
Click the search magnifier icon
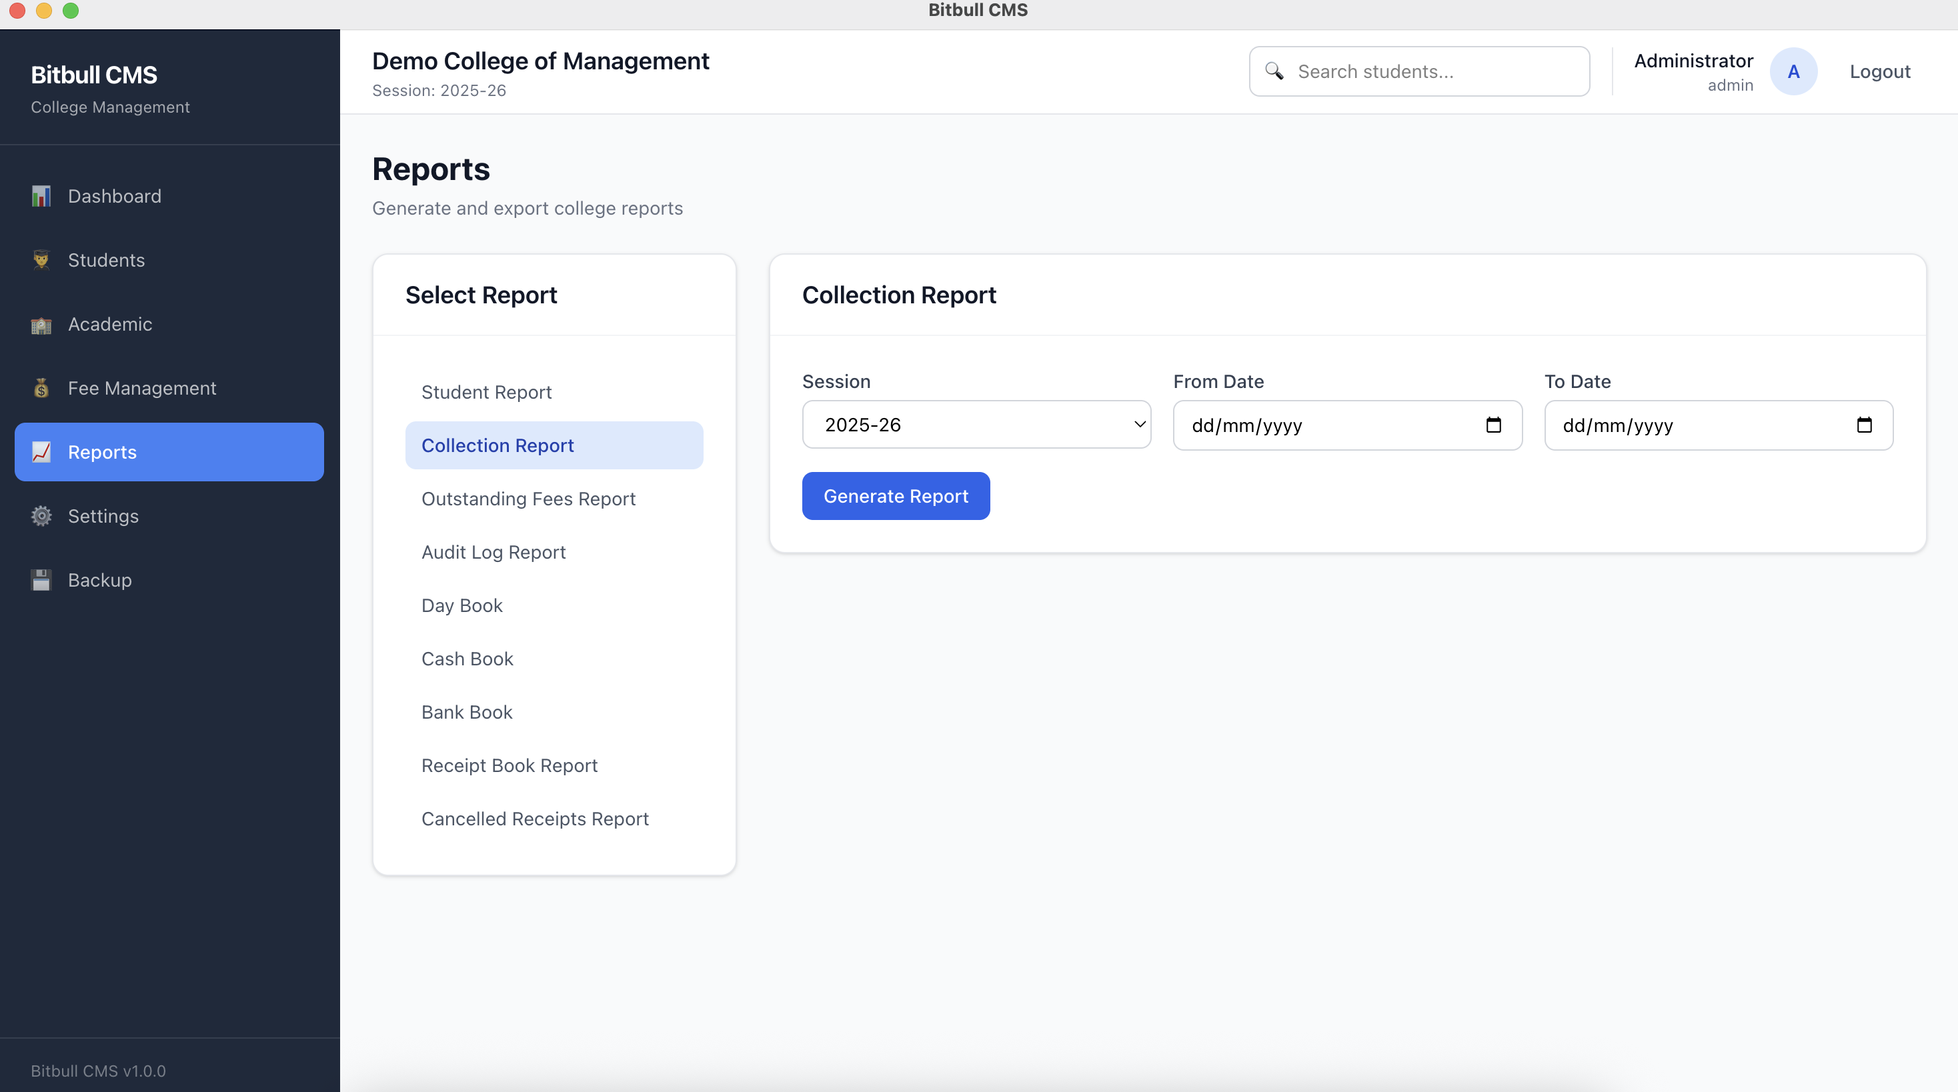tap(1274, 71)
